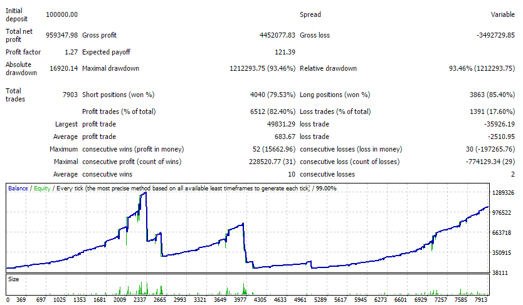Click consecutive loss value -774129.34 (29)

pos(490,162)
